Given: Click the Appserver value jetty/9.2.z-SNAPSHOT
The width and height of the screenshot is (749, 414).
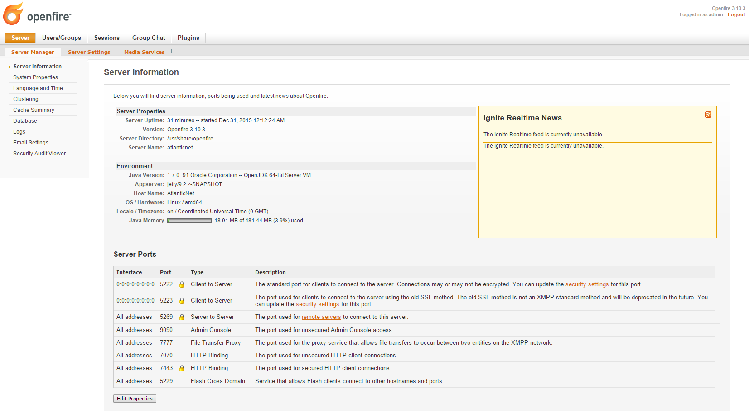Looking at the screenshot, I should click(195, 184).
